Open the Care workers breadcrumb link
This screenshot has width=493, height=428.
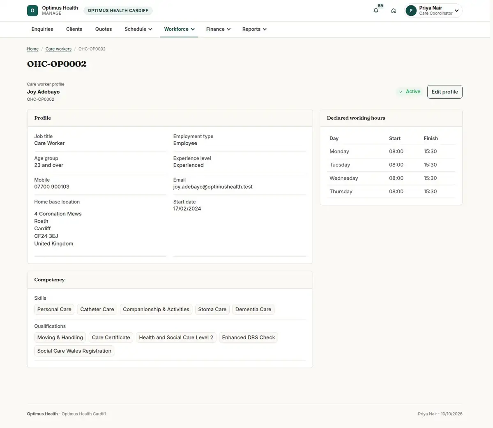click(x=58, y=49)
